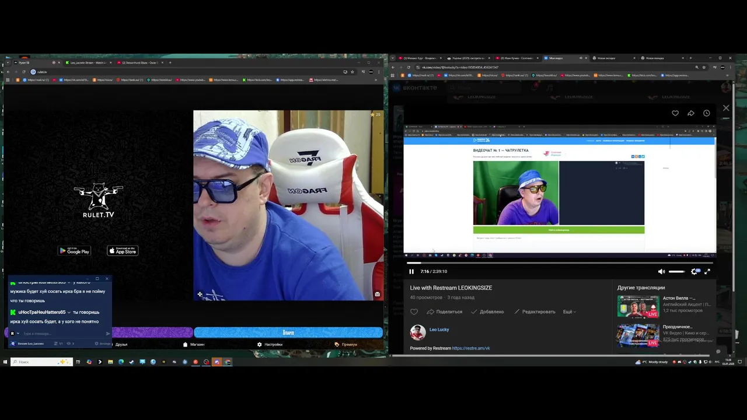
Task: Expand the chat identity dropdown beside the R badge
Action: coord(18,334)
